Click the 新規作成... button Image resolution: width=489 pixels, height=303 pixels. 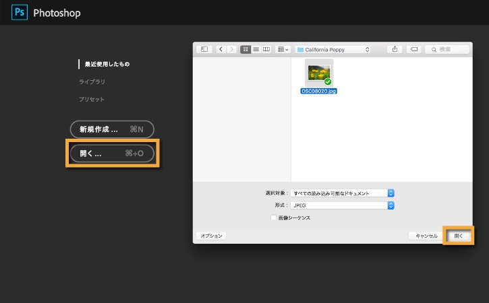[x=112, y=129]
